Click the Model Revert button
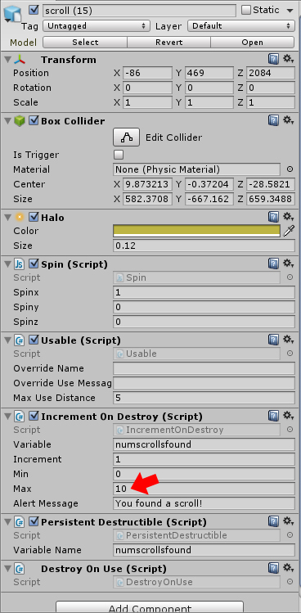301x613 pixels. (168, 43)
